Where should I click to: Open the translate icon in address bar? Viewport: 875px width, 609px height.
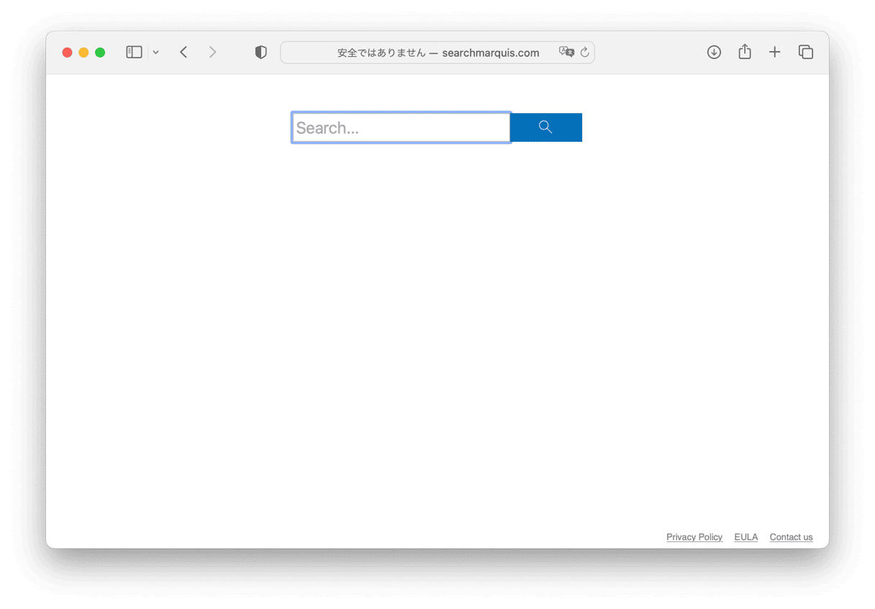(567, 52)
